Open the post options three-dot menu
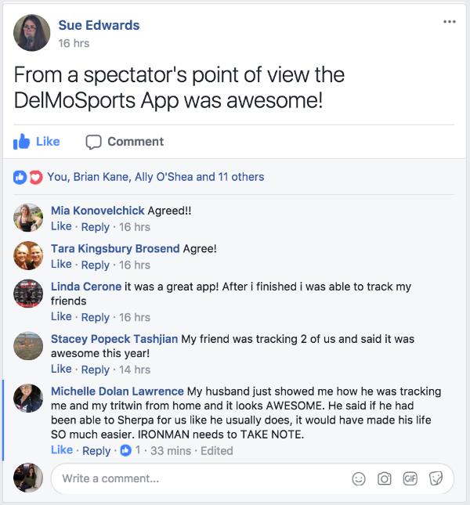The height and width of the screenshot is (505, 470). click(x=450, y=22)
